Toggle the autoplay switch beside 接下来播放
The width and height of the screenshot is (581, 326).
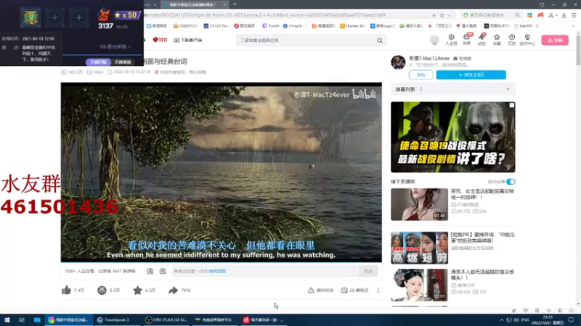[511, 182]
